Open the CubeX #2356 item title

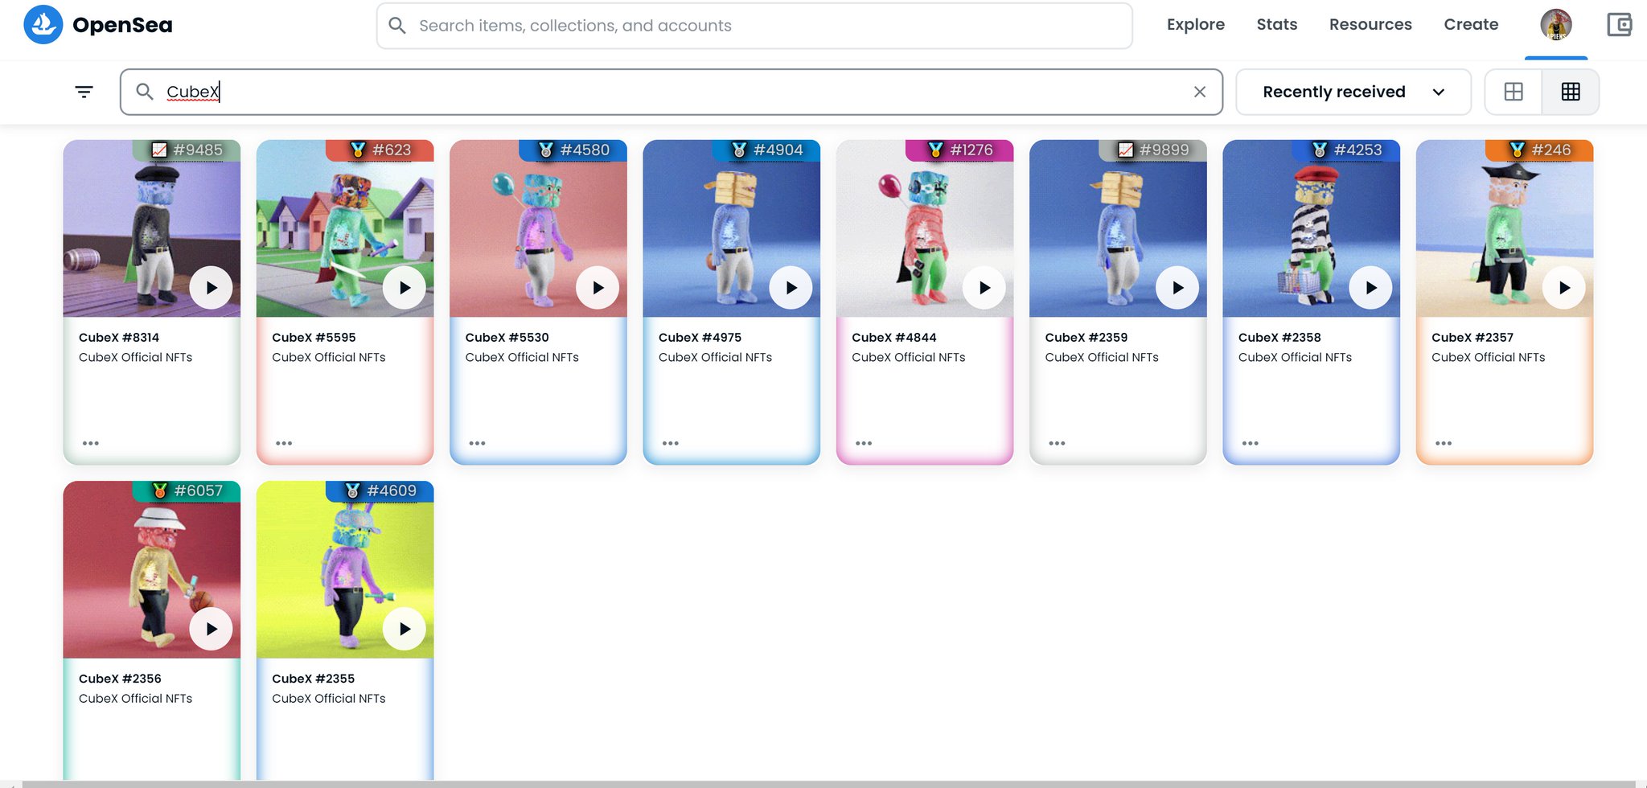(x=120, y=679)
